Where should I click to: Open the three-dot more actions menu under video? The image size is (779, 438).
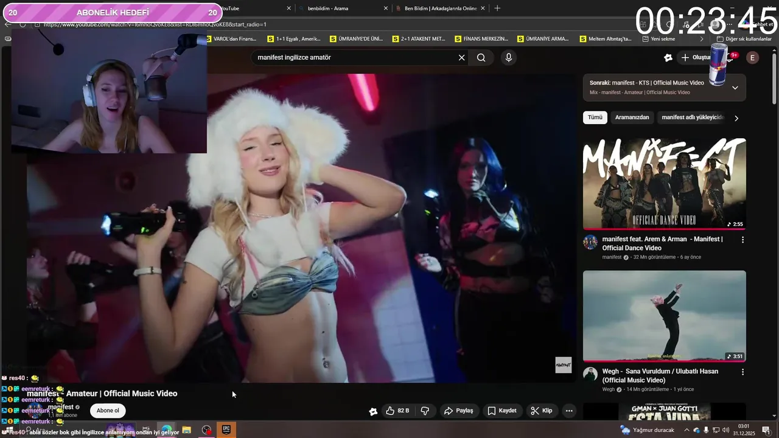coord(569,411)
